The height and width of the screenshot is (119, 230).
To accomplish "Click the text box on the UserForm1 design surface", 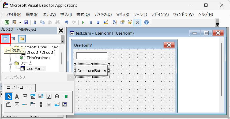I will [92, 56].
